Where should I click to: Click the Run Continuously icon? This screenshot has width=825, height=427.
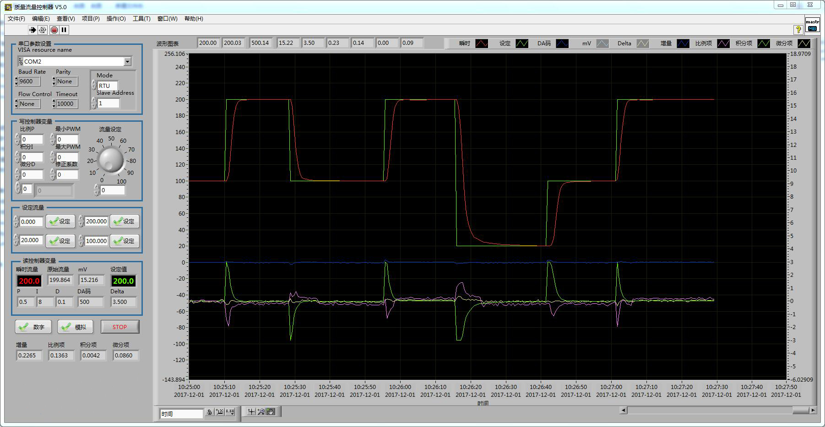pyautogui.click(x=43, y=30)
